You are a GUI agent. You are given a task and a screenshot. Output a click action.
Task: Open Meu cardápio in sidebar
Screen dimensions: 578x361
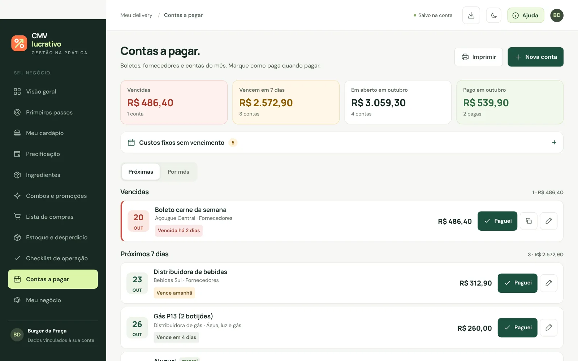click(53, 133)
